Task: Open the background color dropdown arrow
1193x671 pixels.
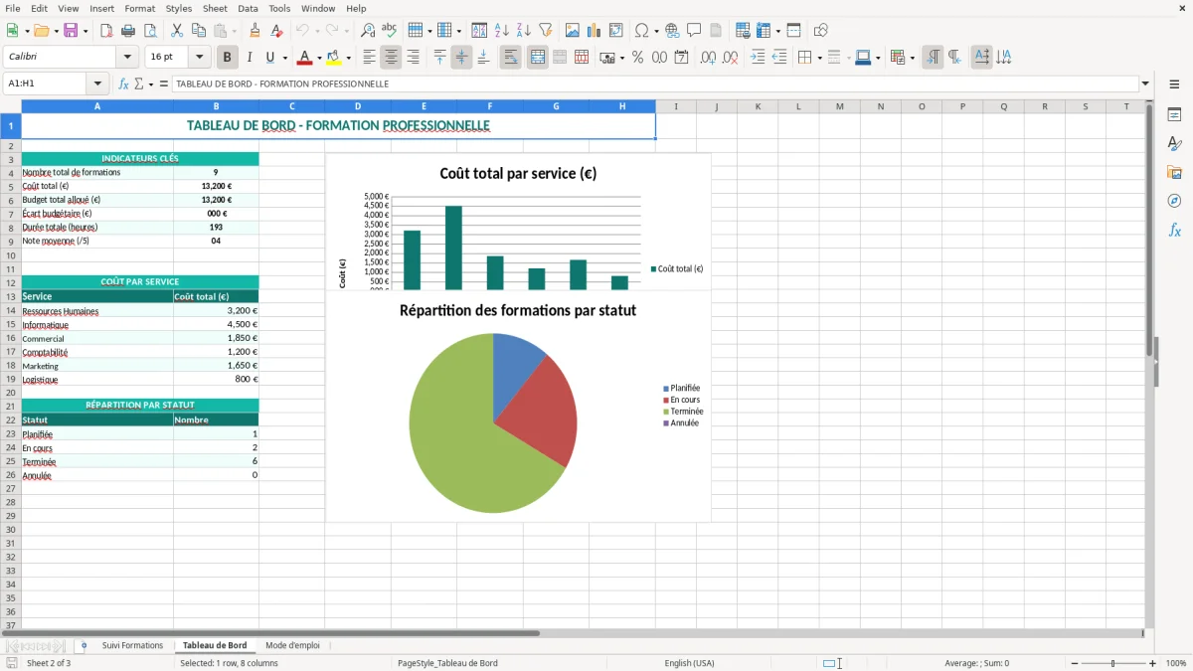Action: pos(348,58)
